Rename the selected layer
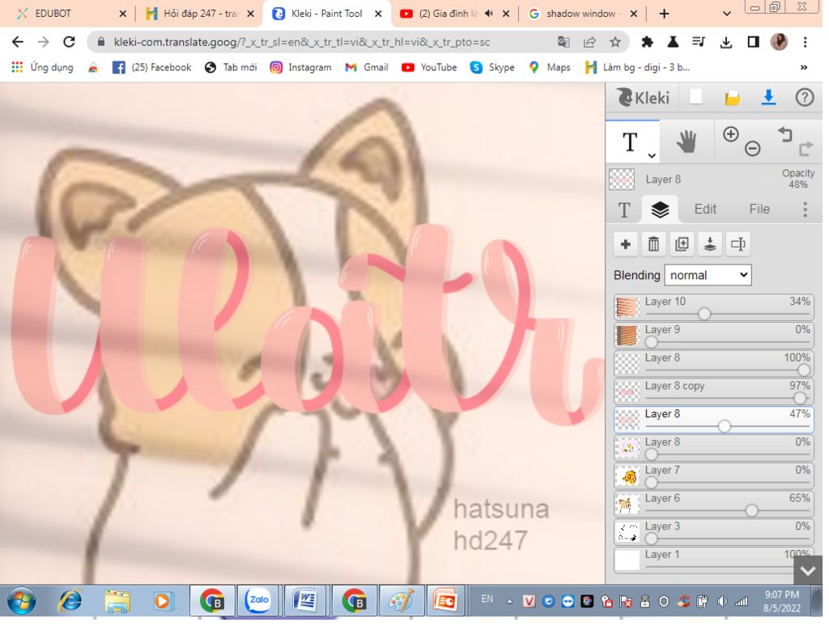Viewport: 829px width, 639px height. [x=738, y=244]
